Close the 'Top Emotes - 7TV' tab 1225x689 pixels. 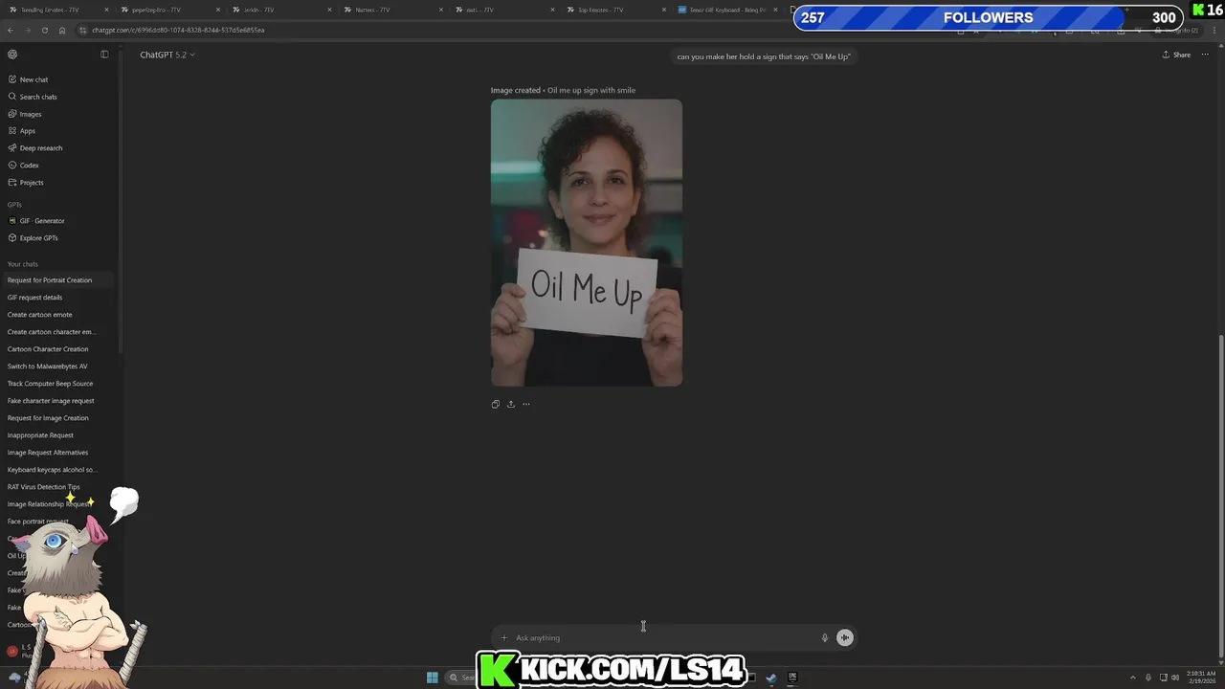[x=663, y=10]
